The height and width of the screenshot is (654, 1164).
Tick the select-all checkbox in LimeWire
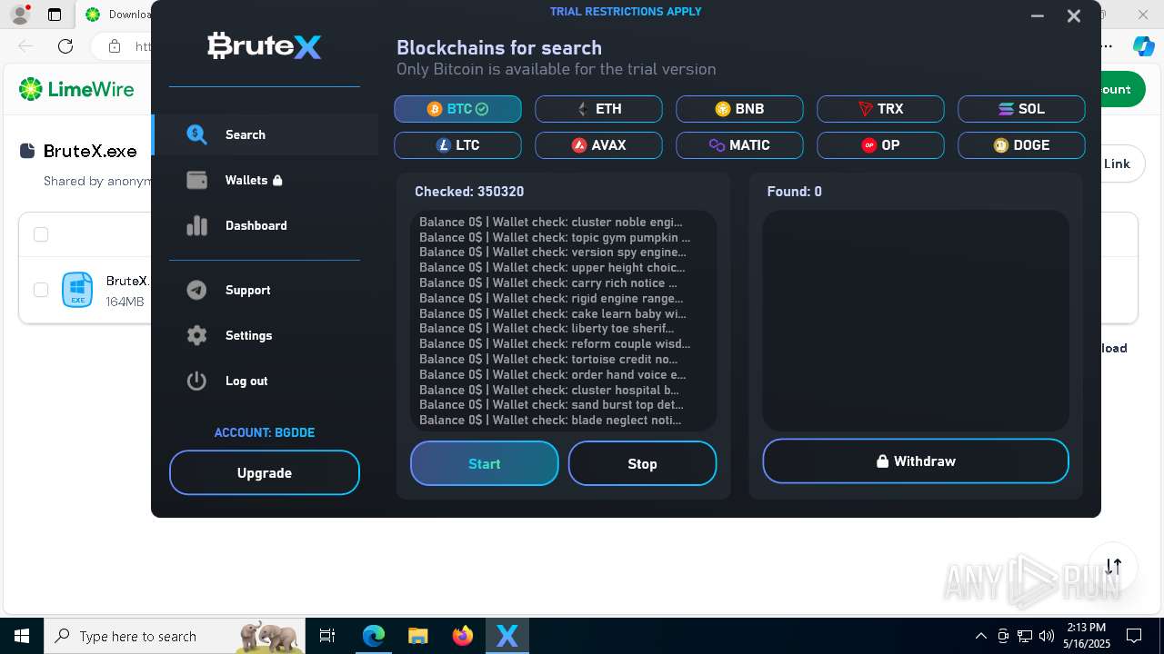point(41,234)
